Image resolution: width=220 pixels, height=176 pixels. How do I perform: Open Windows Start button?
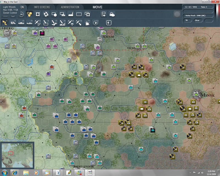click(x=4, y=173)
